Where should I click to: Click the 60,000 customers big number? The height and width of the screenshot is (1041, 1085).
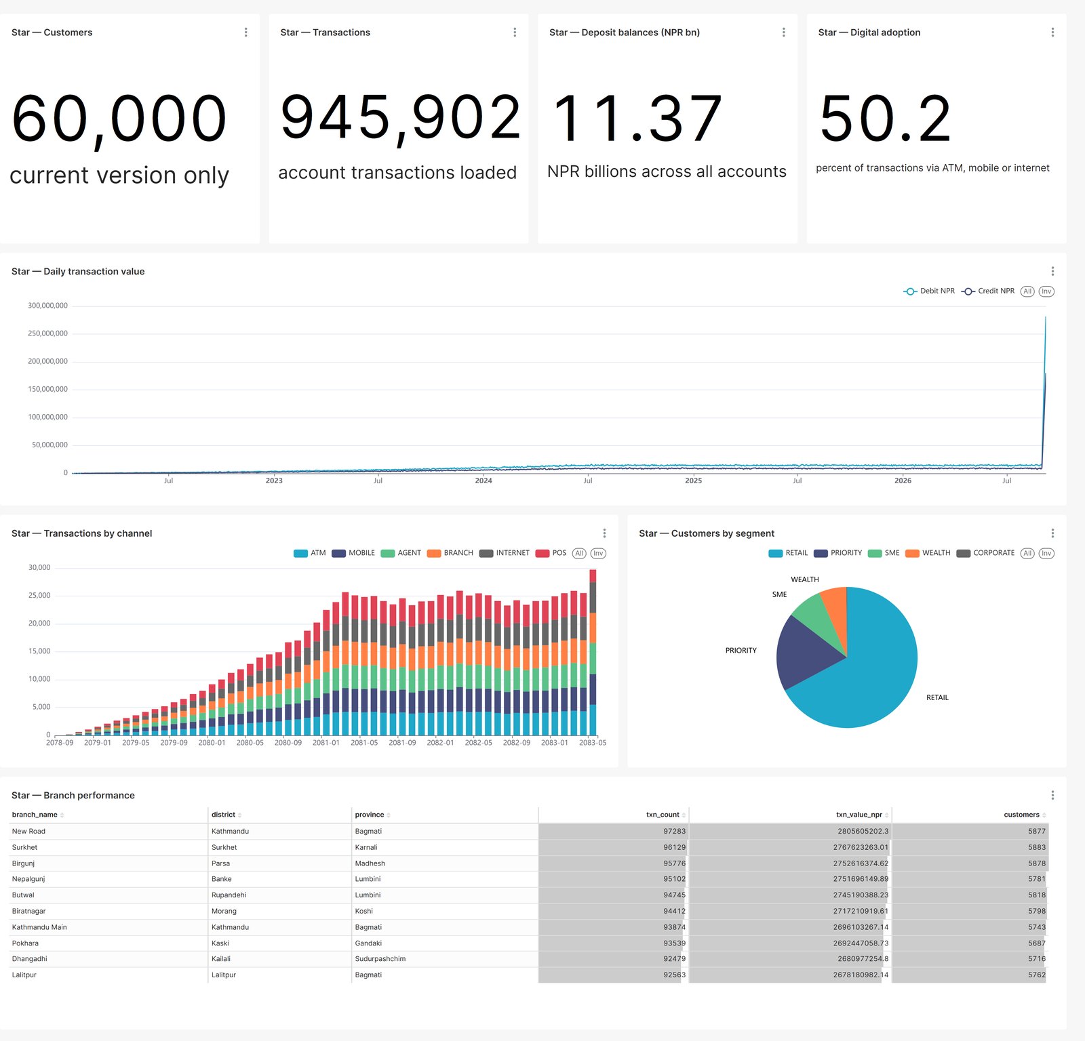tap(119, 119)
